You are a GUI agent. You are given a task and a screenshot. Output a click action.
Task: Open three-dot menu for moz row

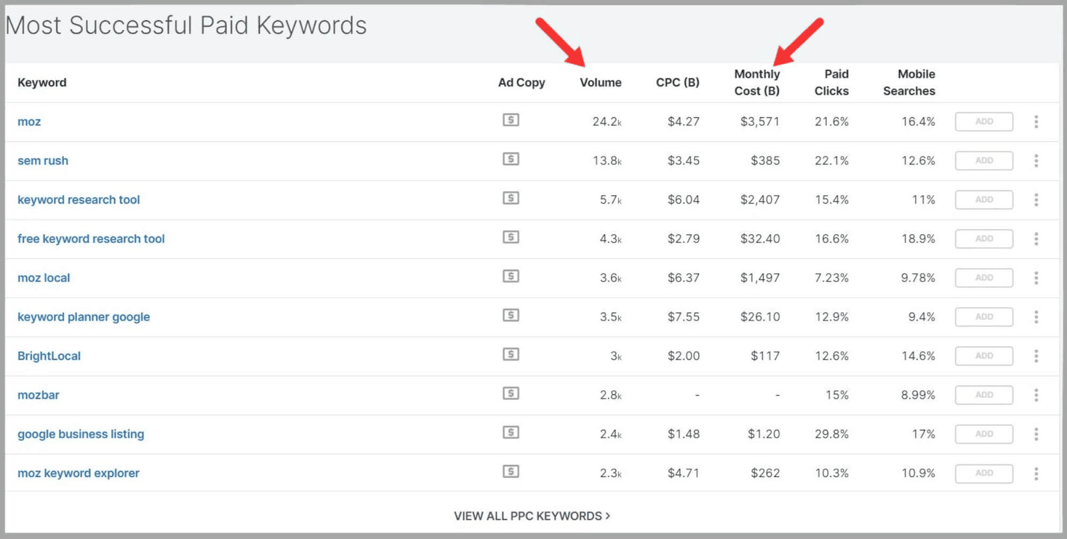click(x=1036, y=121)
